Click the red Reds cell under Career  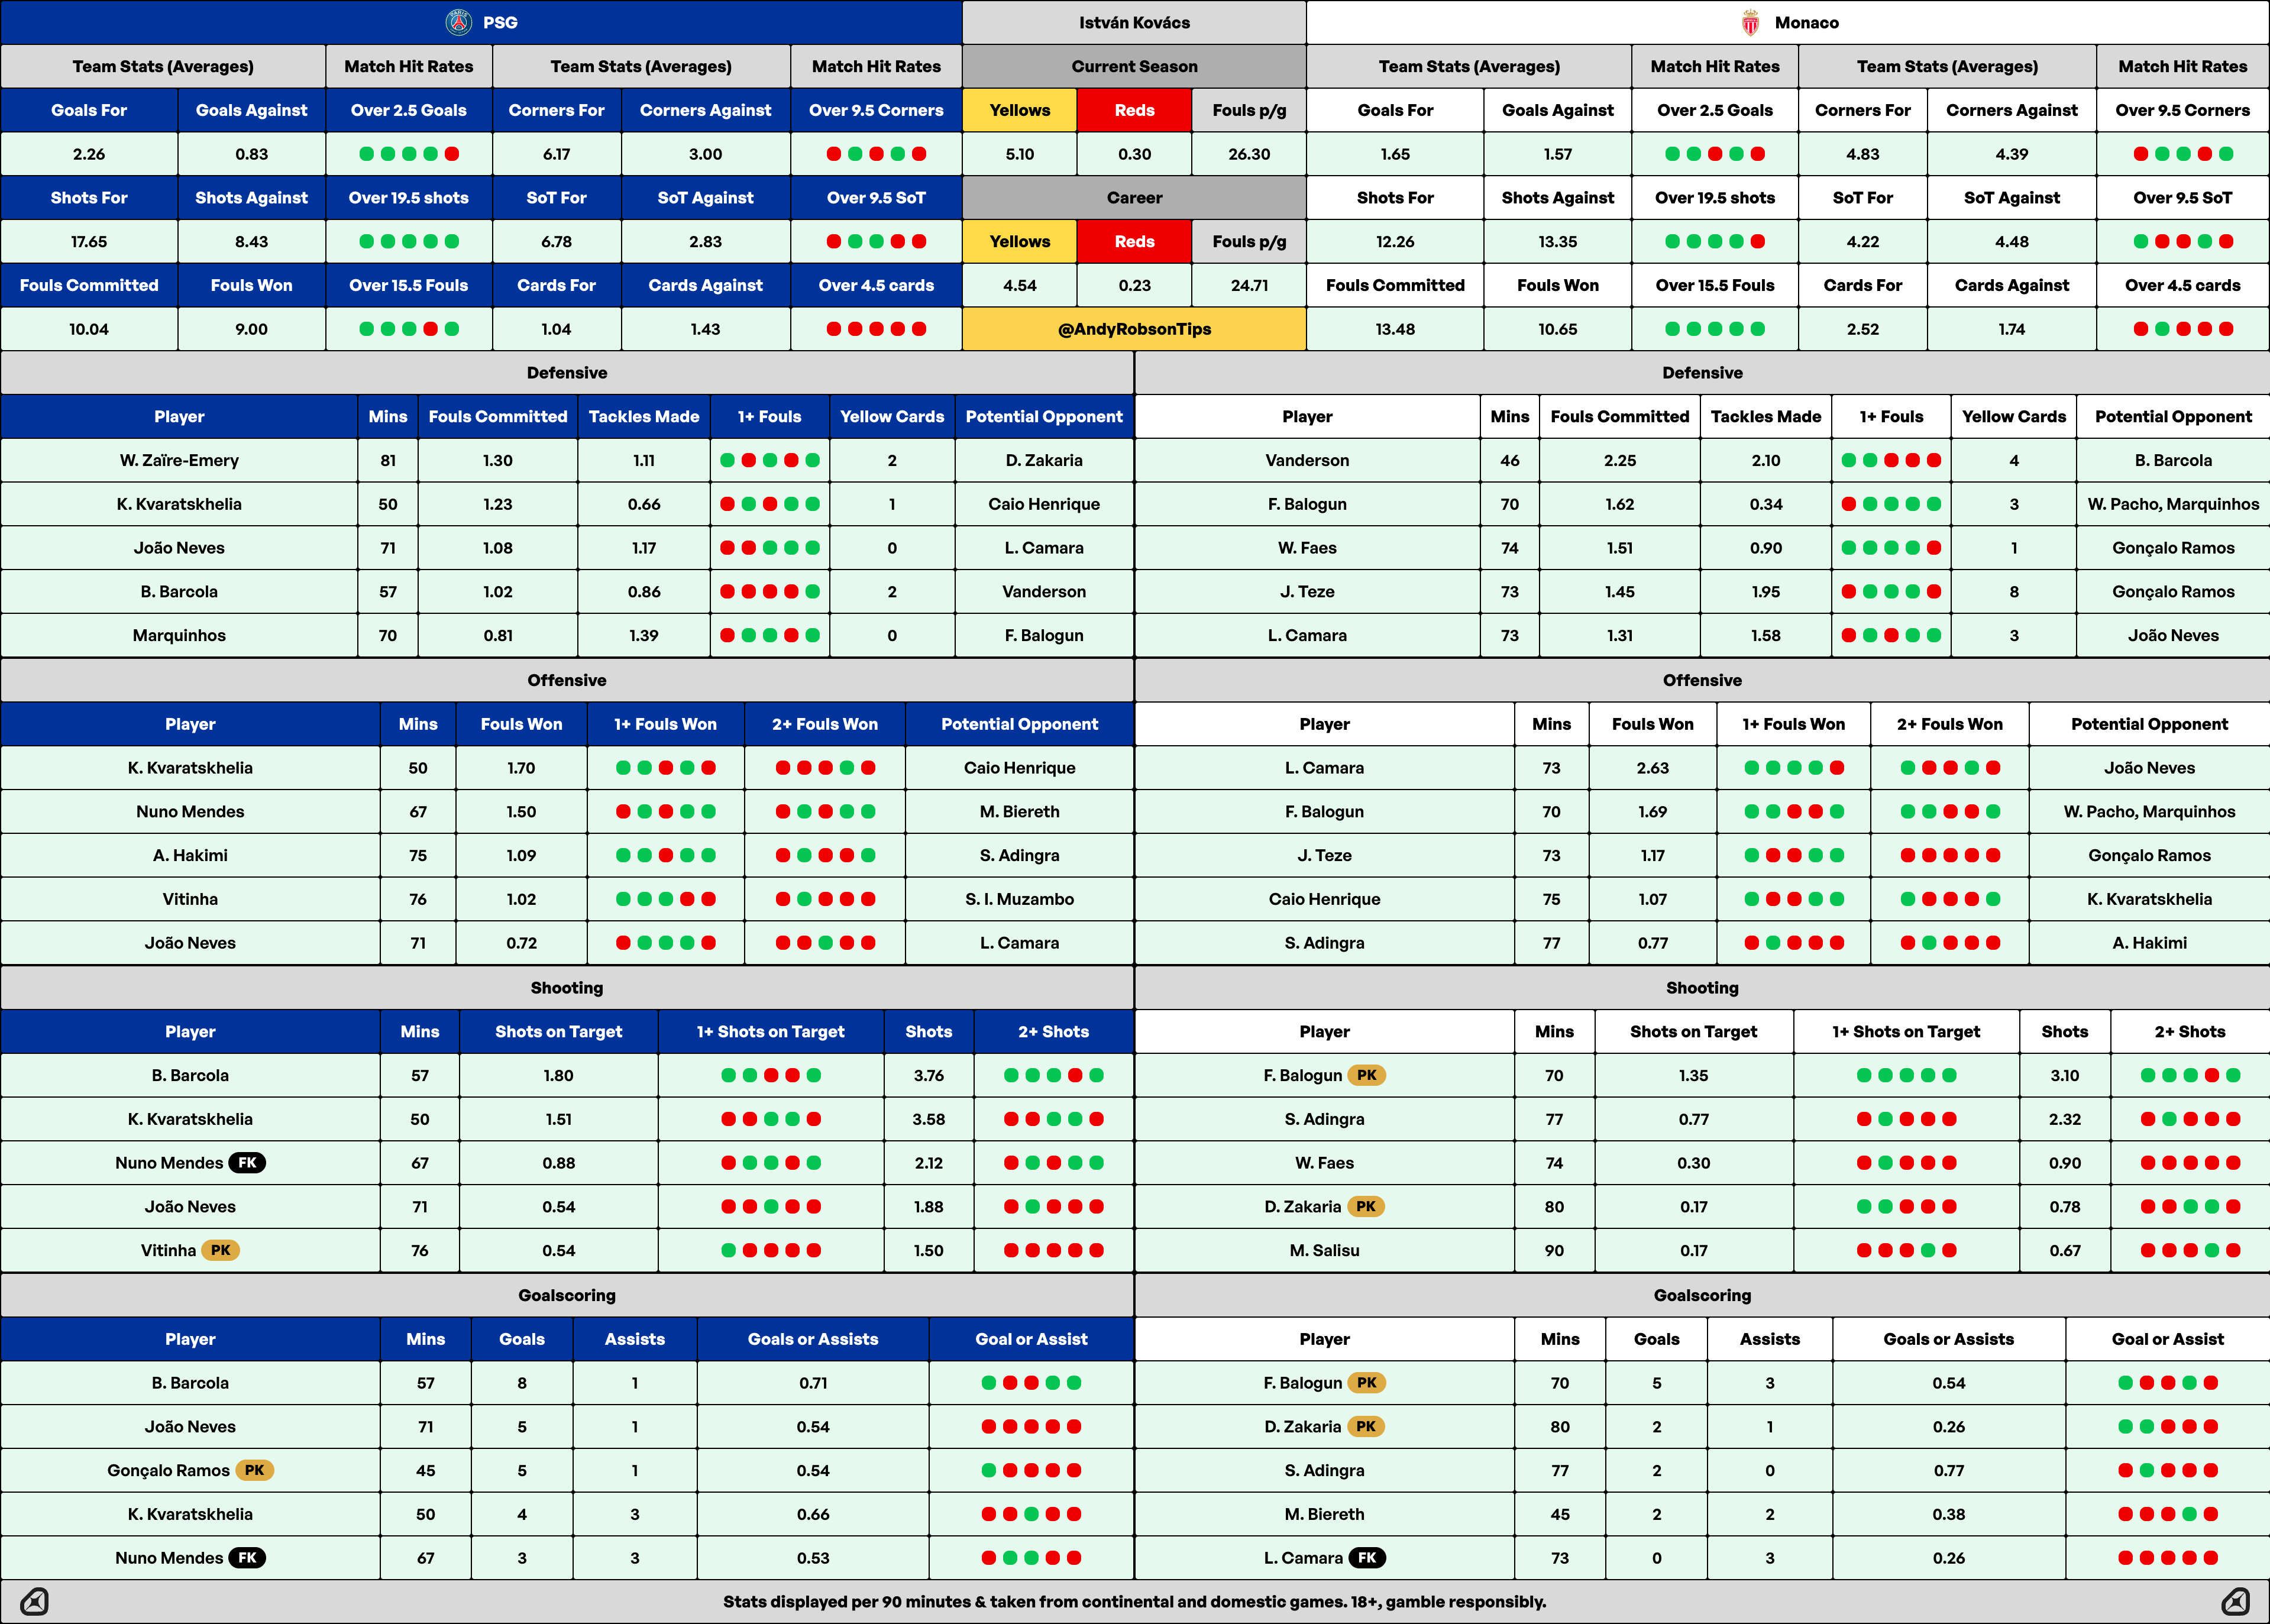point(1134,241)
